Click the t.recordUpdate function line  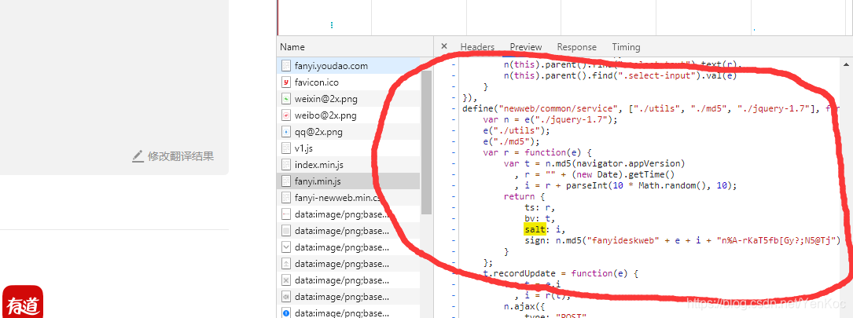click(561, 273)
